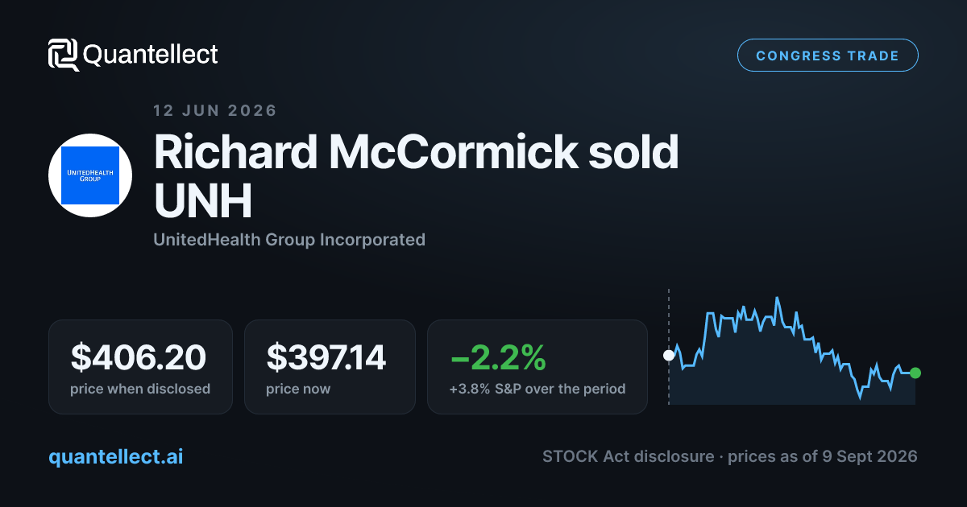The image size is (967, 507).
Task: Click the price now caption
Action: click(298, 389)
